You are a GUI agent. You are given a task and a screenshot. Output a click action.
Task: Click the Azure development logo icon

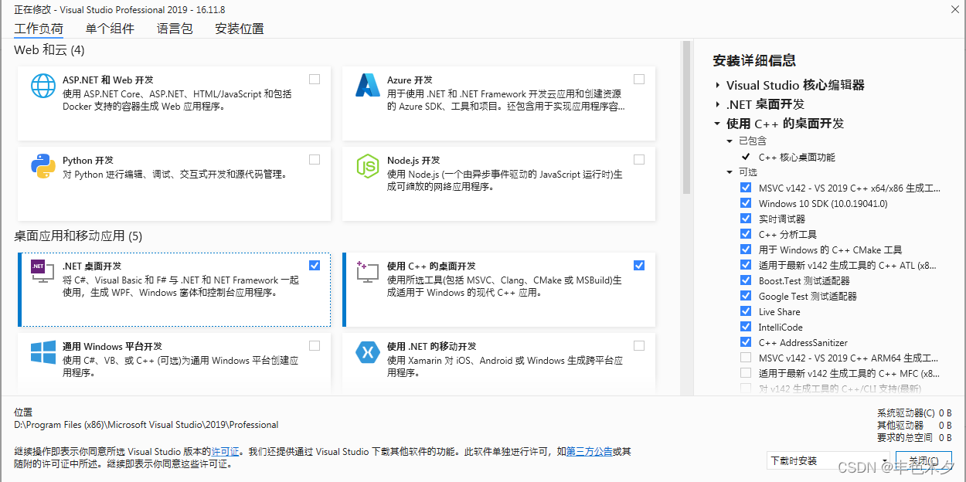[367, 86]
